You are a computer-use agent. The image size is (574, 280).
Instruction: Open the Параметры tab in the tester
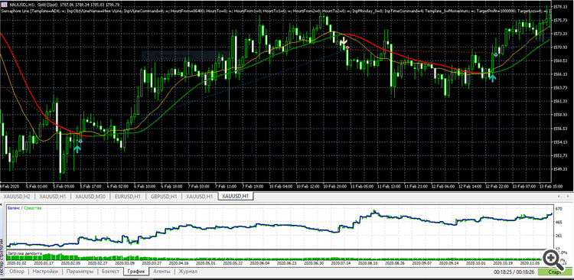80,272
